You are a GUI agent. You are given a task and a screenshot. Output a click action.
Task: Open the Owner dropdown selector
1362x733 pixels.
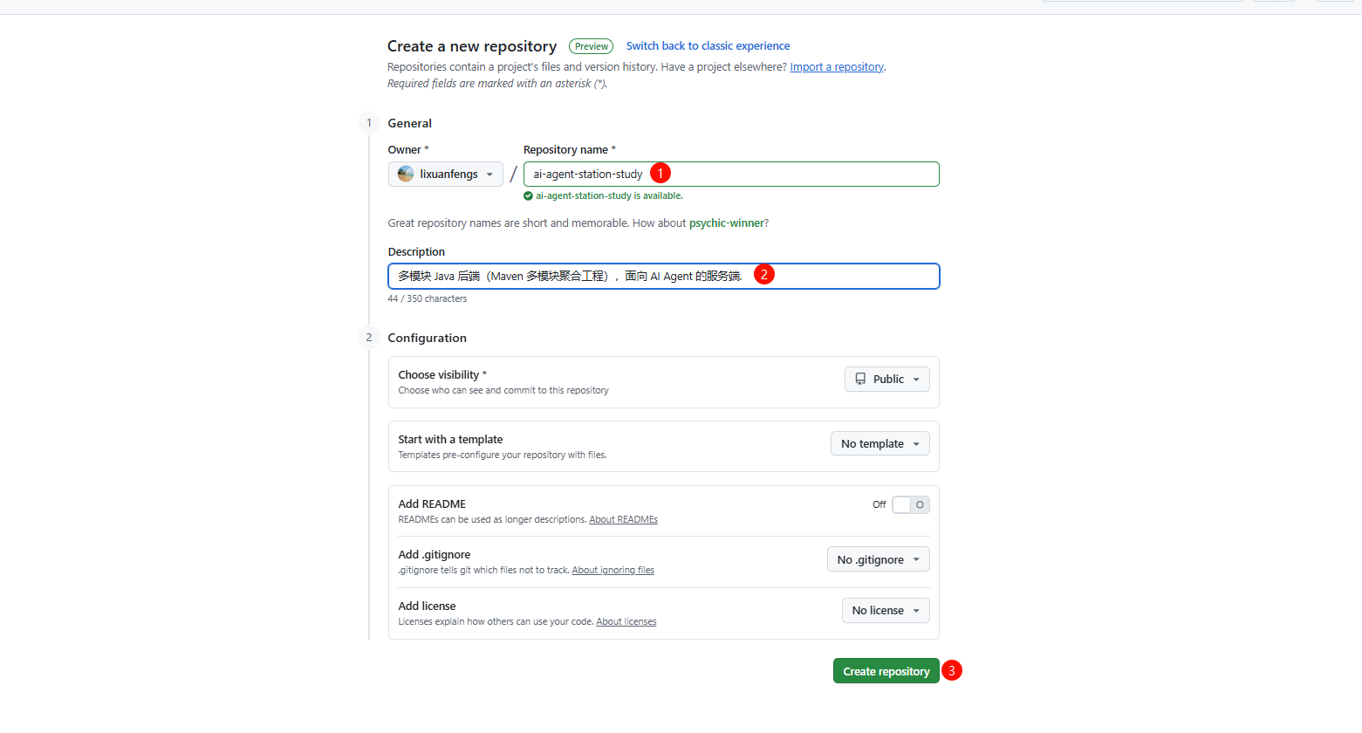tap(445, 175)
